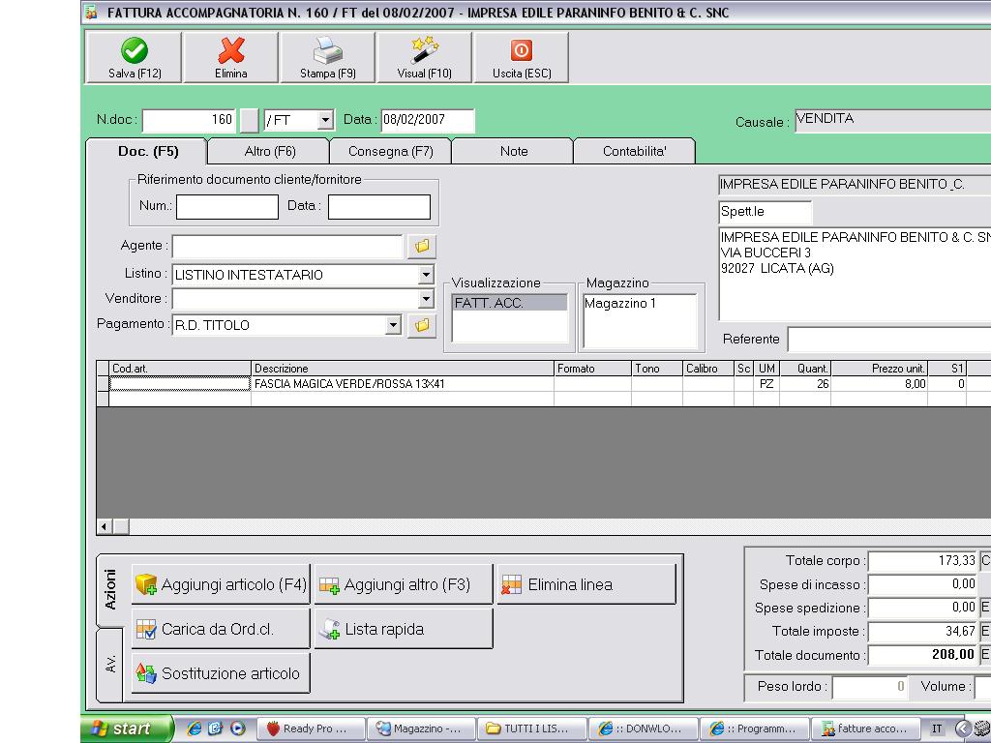Screen dimensions: 991x743
Task: Open the Consegna (F7) tab
Action: click(390, 152)
